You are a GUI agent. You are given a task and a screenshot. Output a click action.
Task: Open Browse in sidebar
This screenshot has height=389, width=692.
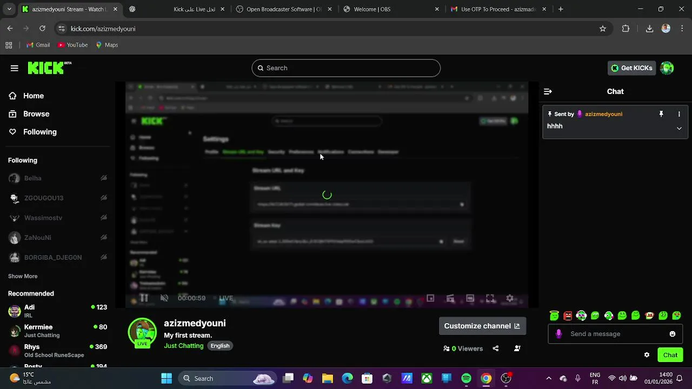29,114
